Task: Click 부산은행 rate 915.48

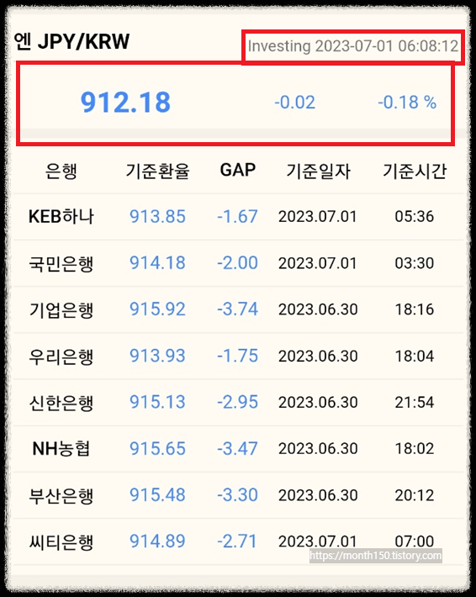Action: click(157, 495)
